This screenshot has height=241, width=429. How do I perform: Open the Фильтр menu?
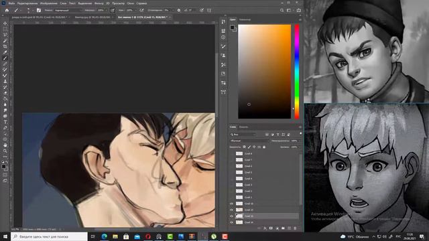pyautogui.click(x=99, y=3)
